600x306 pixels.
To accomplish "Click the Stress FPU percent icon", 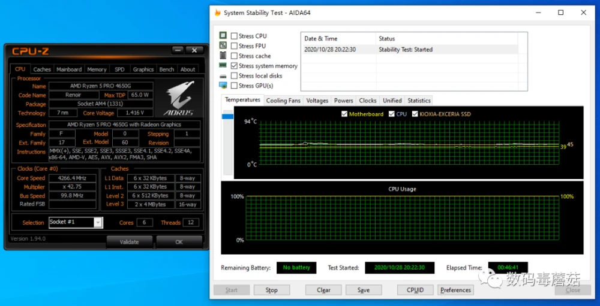I will 223,46.
